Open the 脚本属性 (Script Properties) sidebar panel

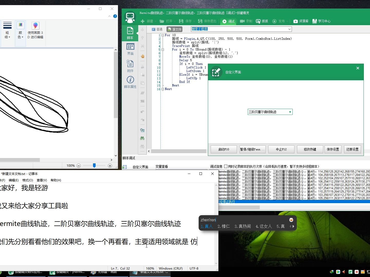130,82
